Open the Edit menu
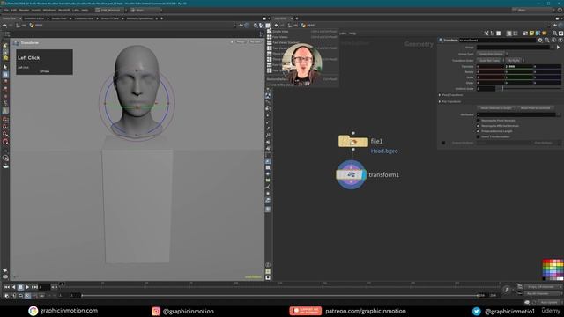 (14, 10)
